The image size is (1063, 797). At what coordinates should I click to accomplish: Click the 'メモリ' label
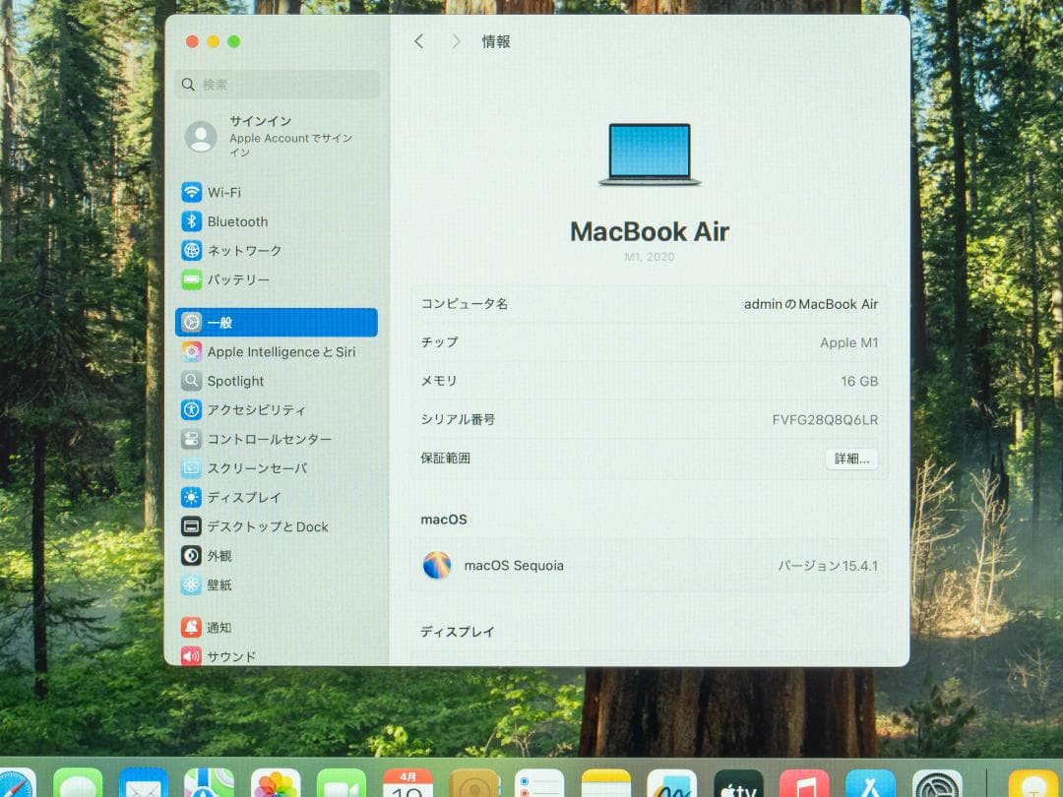point(439,381)
